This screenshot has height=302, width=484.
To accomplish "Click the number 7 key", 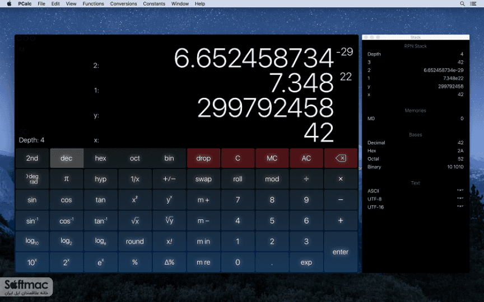I will point(238,200).
